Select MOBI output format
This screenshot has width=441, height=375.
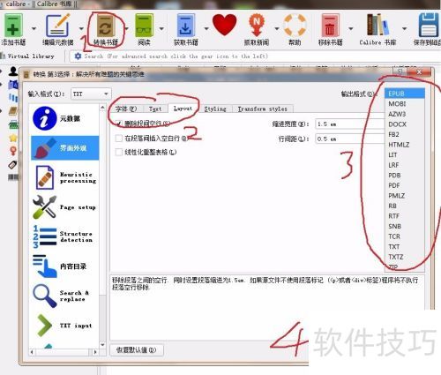click(x=405, y=104)
